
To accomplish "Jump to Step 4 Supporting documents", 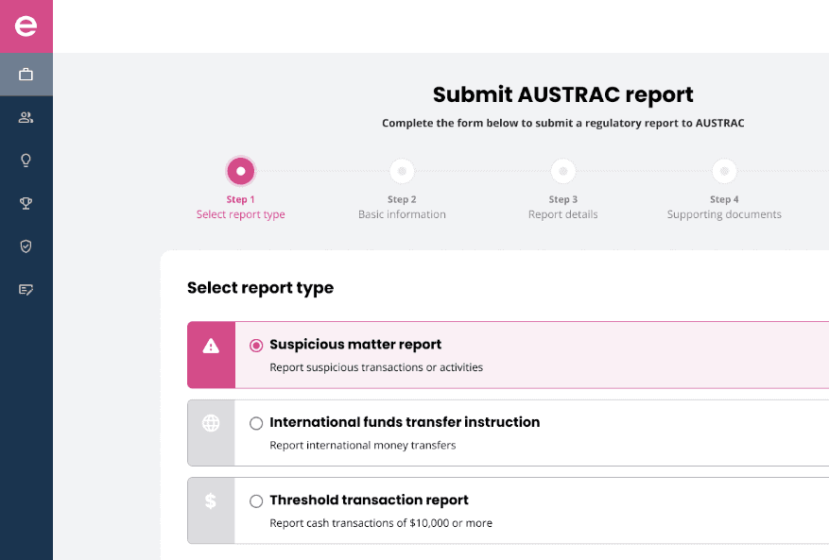I will click(724, 171).
